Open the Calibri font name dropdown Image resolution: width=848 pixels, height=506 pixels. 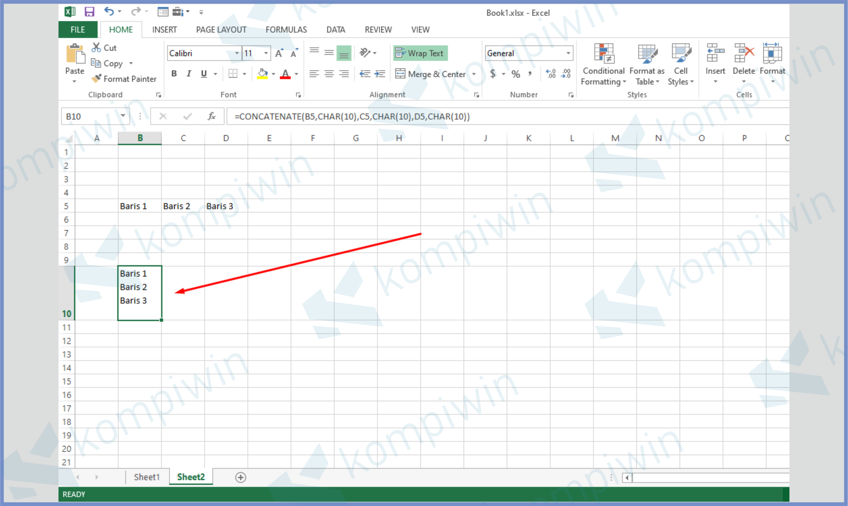(237, 53)
